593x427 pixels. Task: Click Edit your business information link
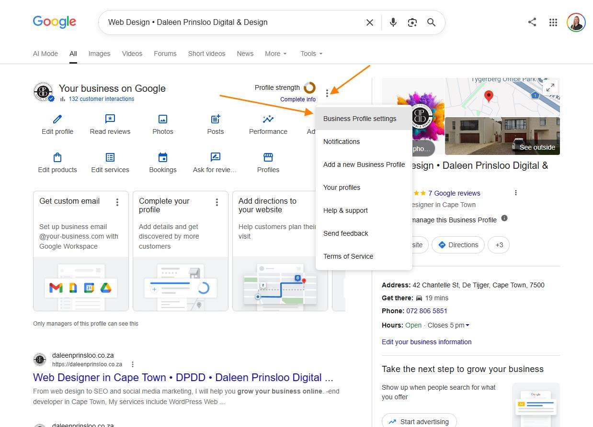(x=427, y=342)
